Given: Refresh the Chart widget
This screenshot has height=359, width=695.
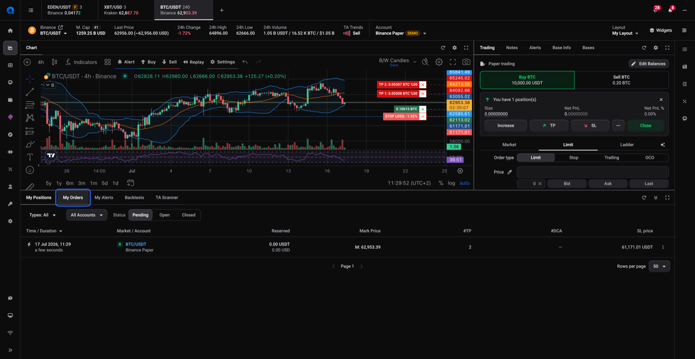Looking at the screenshot, I should click(x=443, y=48).
